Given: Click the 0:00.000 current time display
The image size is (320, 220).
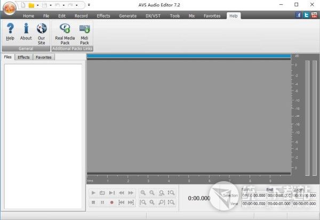Looking at the screenshot, I should [199, 198].
